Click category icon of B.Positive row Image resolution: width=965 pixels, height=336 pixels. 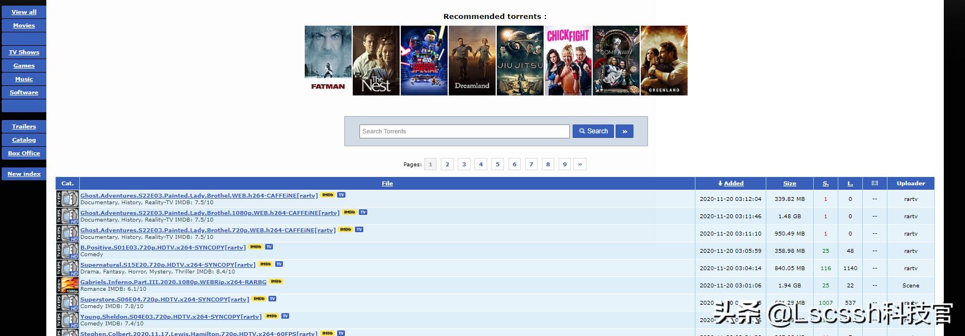[68, 251]
